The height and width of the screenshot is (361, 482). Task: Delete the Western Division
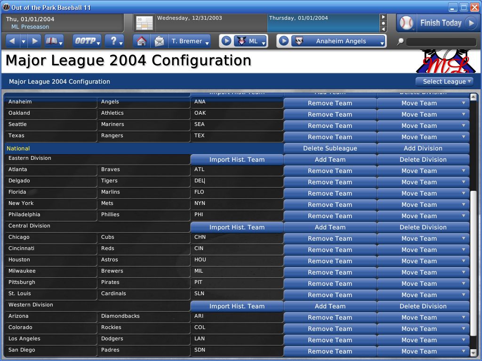point(423,306)
